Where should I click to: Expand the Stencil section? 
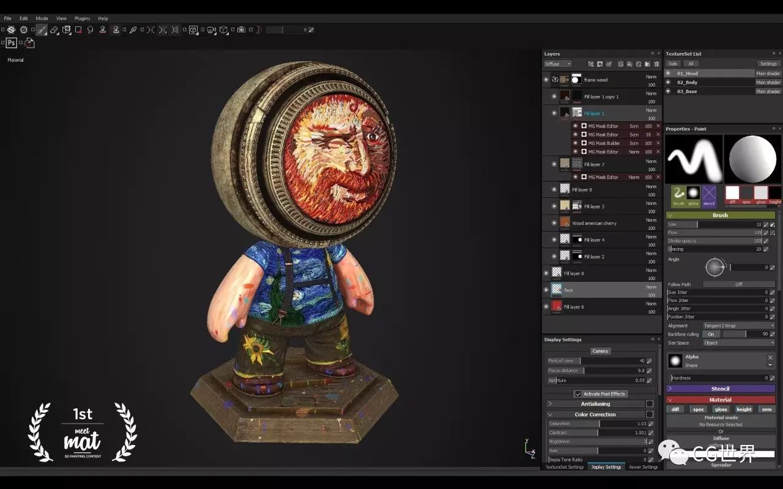670,389
